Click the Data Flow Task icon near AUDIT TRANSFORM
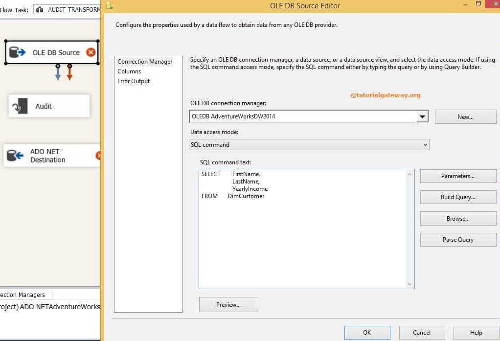 (40, 9)
